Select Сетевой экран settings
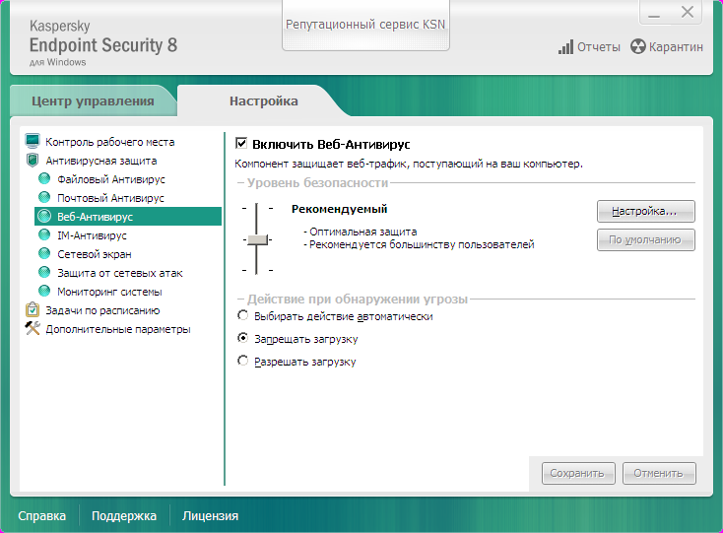The height and width of the screenshot is (533, 723). click(x=95, y=254)
